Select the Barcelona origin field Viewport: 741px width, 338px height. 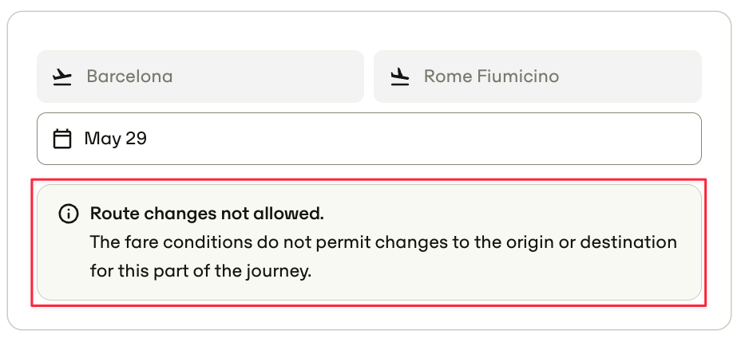(x=200, y=77)
